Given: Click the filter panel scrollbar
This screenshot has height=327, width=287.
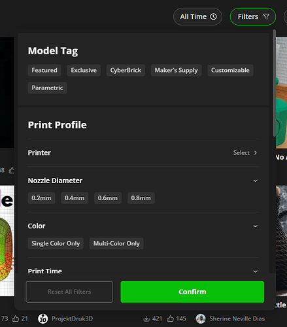Looking at the screenshot, I should pyautogui.click(x=275, y=83).
